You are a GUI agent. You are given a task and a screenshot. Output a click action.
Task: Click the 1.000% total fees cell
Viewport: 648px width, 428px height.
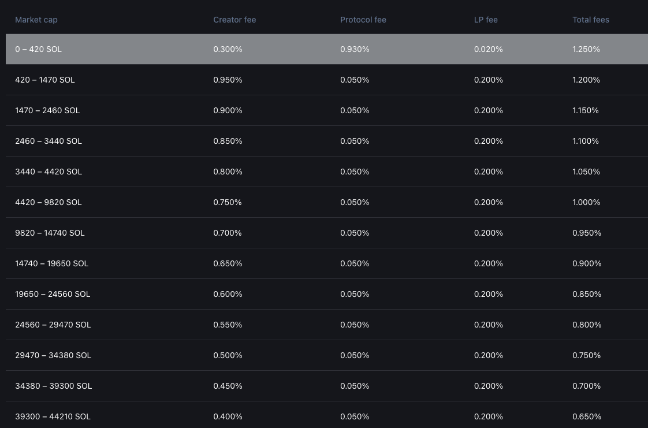pyautogui.click(x=586, y=202)
